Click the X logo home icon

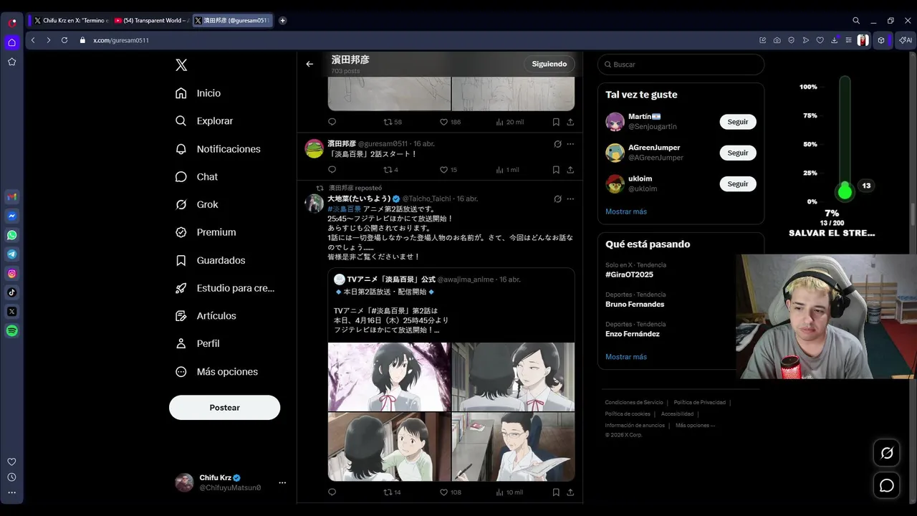181,65
